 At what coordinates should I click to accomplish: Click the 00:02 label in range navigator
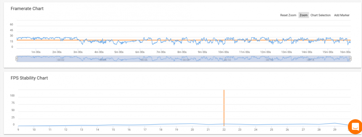click(61, 60)
